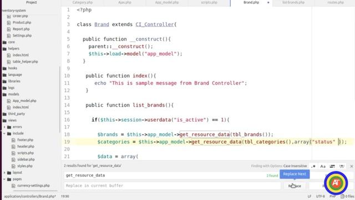This screenshot has height=200, width=355.
Task: Switch to the routes.php tab
Action: pos(336,2)
